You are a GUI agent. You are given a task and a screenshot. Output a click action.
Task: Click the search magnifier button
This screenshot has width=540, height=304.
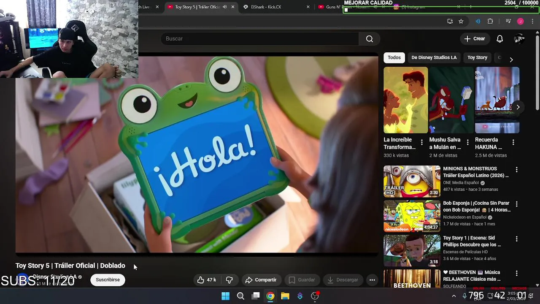pyautogui.click(x=370, y=39)
